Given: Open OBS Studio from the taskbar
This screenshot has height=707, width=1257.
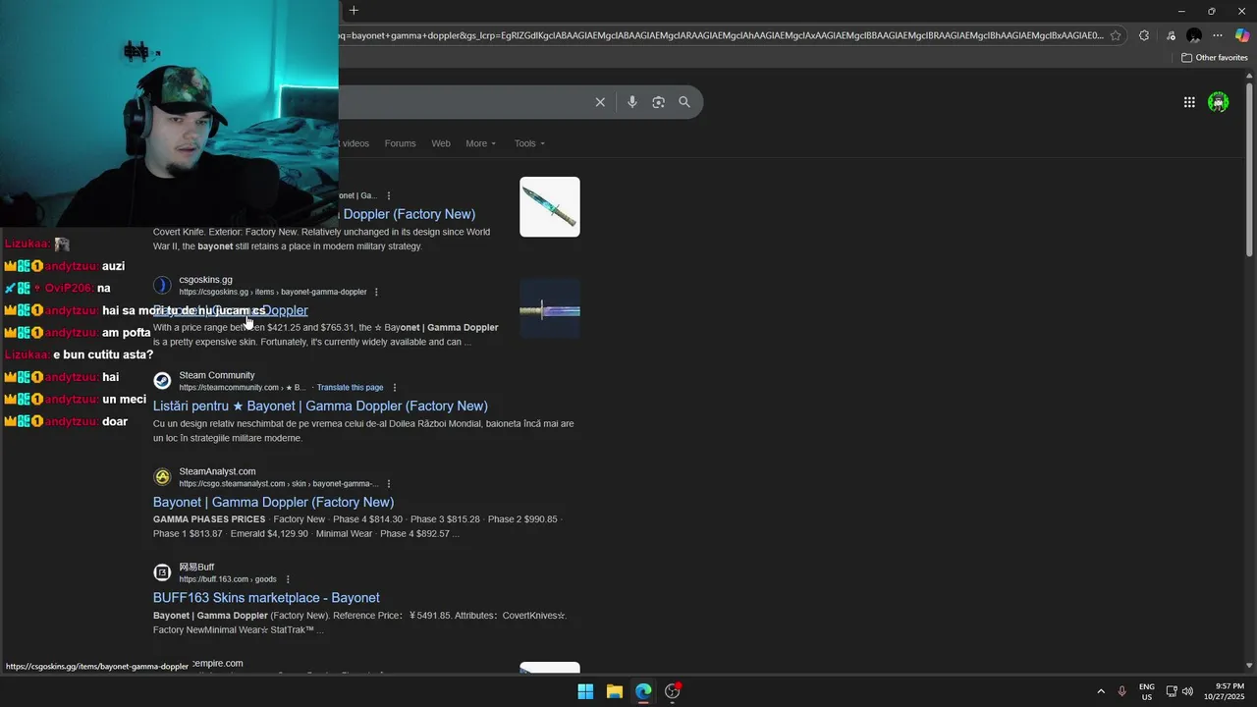Looking at the screenshot, I should 673,691.
